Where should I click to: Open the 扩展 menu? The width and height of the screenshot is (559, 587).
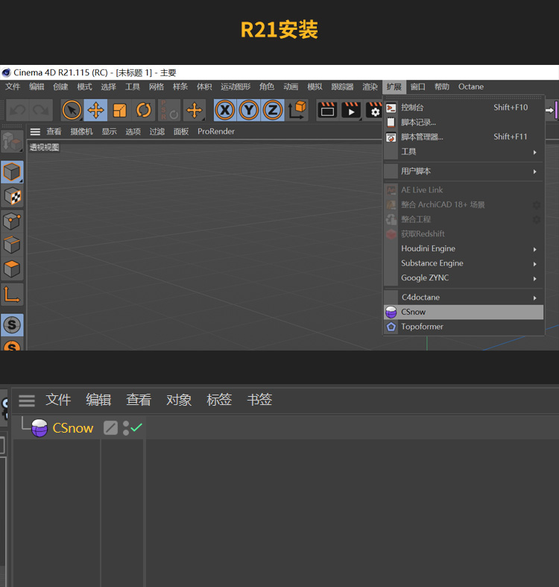coord(394,87)
